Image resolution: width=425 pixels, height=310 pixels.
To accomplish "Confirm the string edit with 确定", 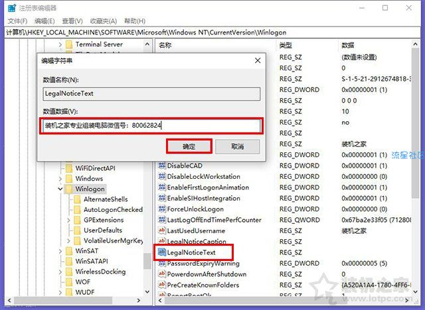I will point(189,146).
